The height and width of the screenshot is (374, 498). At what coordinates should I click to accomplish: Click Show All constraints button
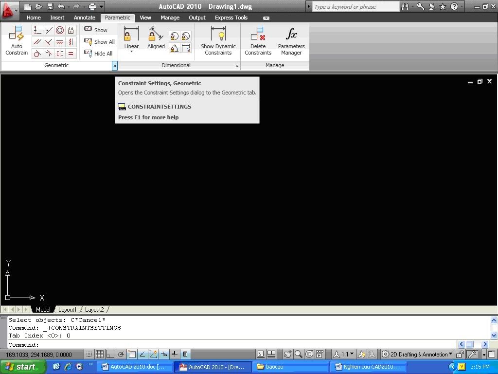click(100, 42)
